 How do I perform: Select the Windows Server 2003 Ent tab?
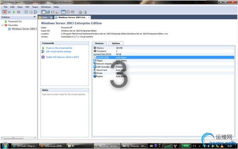point(72,17)
